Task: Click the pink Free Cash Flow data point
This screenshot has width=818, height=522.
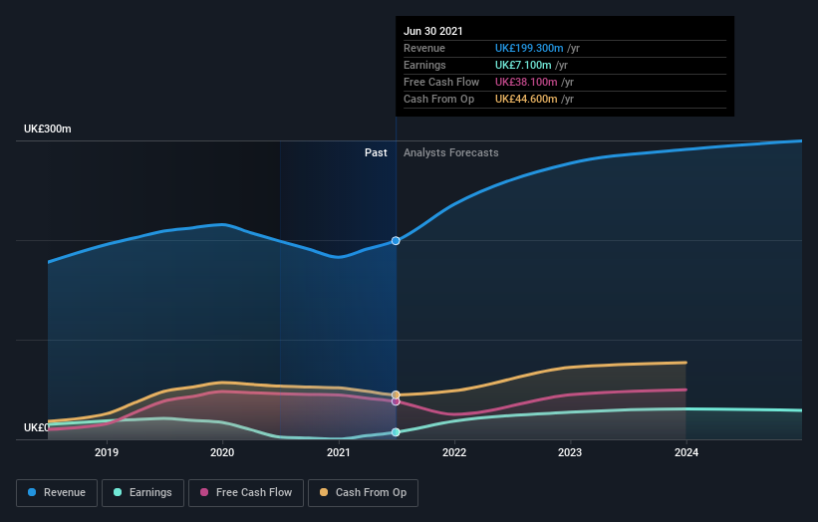Action: [x=396, y=401]
